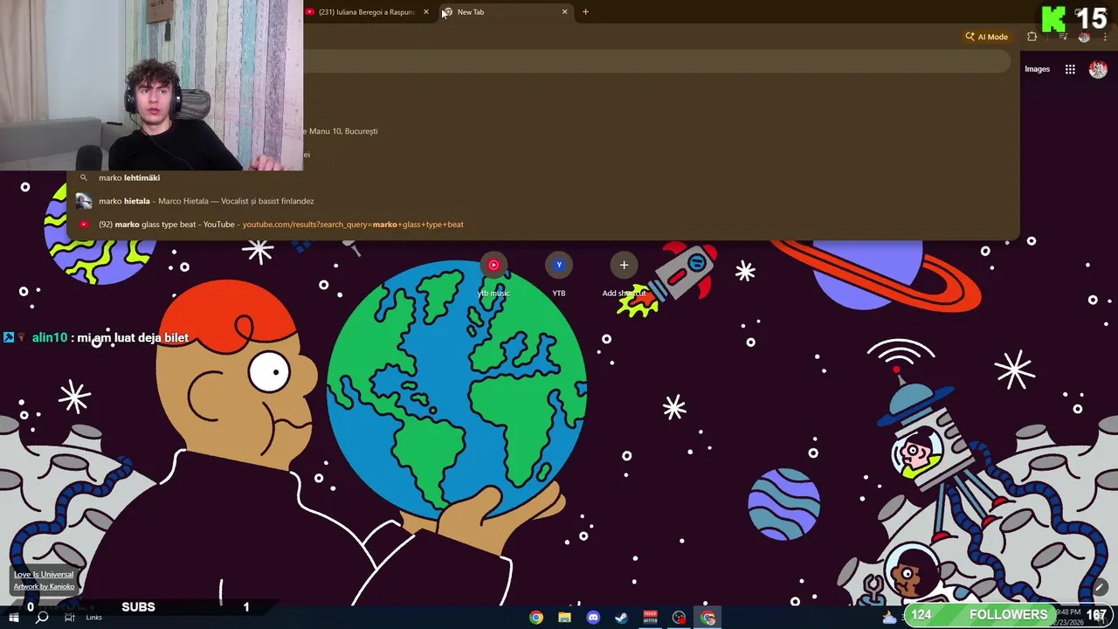Close the Iuliana Beregoi YouTube tab
1118x629 pixels.
point(426,12)
